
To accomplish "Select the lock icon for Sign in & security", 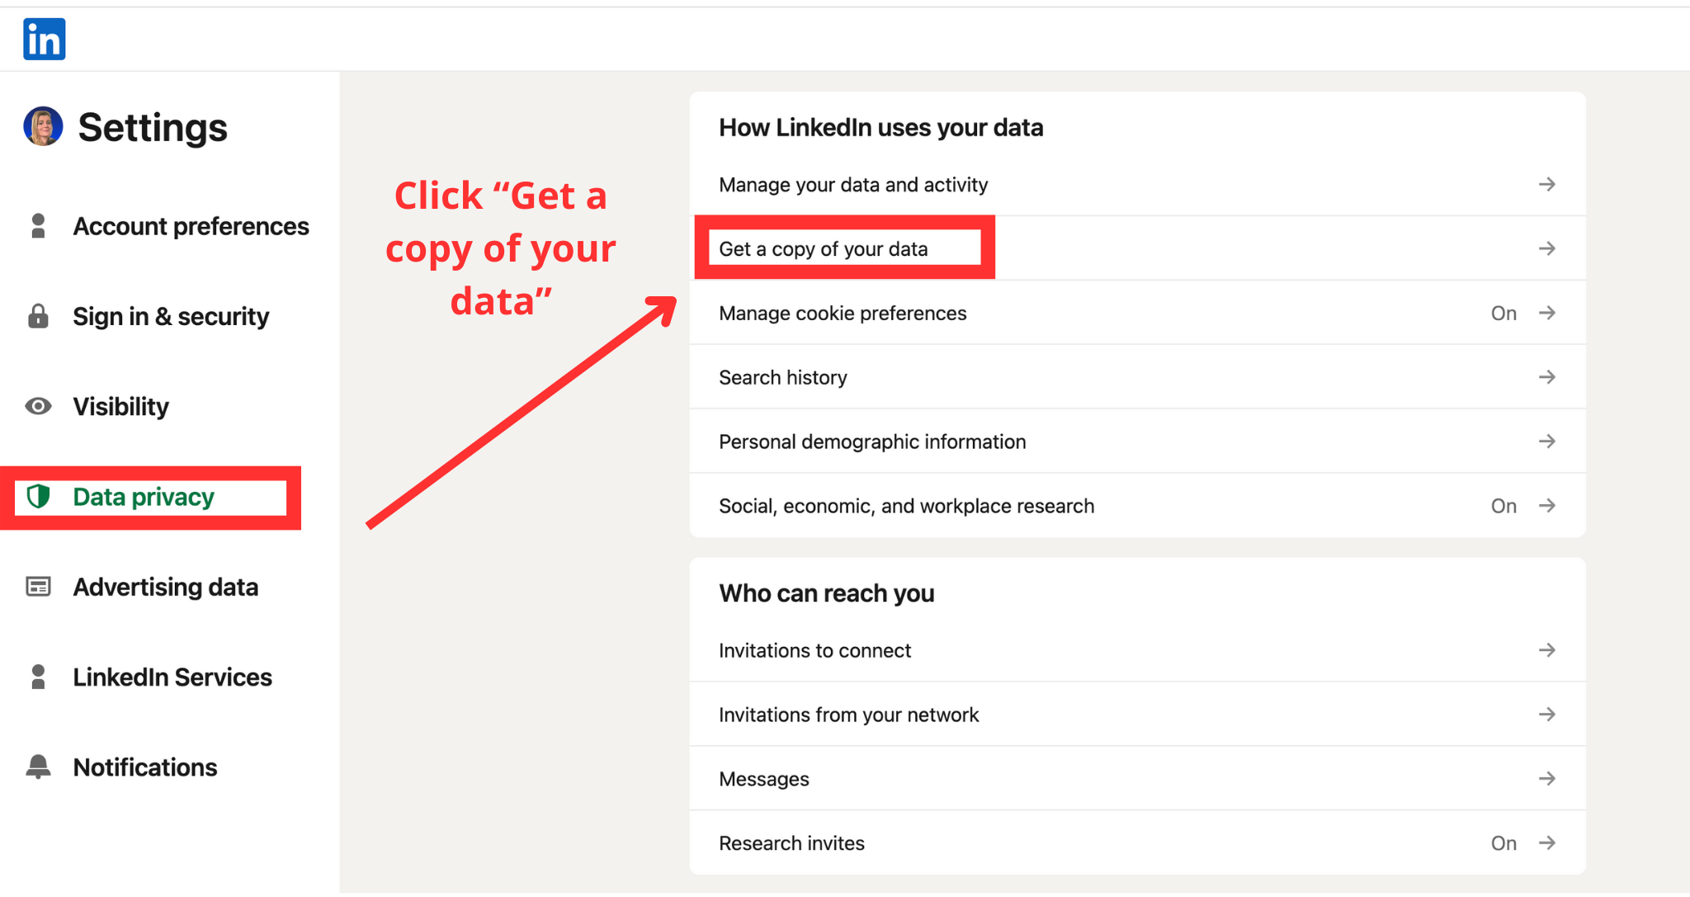I will (37, 316).
